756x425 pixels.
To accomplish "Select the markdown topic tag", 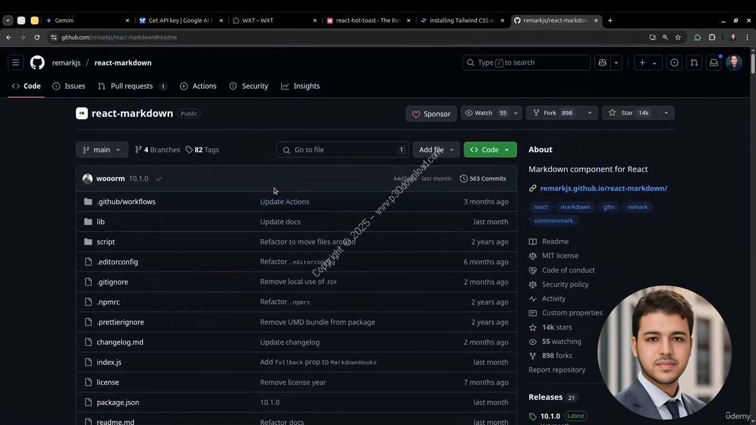I will 575,207.
